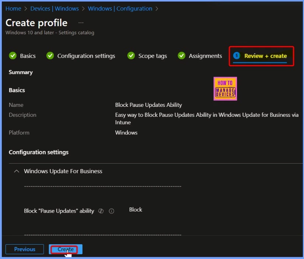Click the Summary heading

[21, 72]
